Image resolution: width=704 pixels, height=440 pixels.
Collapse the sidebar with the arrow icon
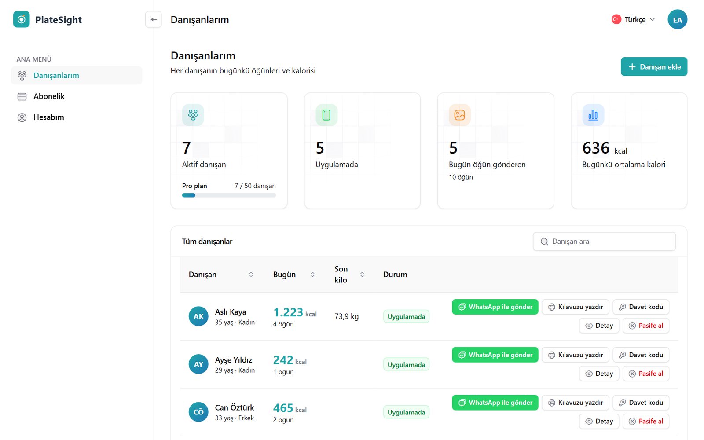[x=153, y=19]
